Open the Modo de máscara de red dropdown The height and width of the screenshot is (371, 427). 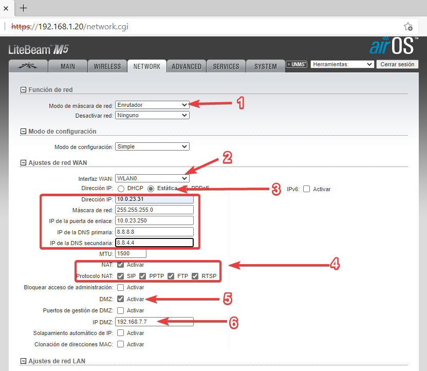pyautogui.click(x=152, y=105)
